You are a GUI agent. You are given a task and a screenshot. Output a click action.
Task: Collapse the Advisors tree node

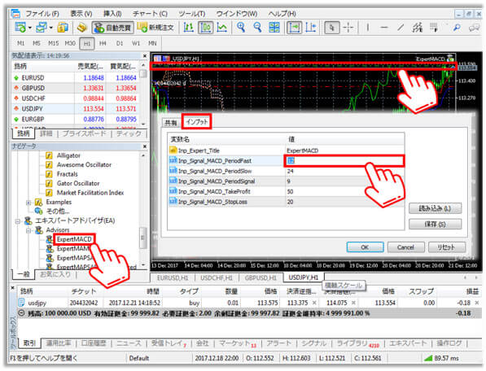(x=28, y=230)
